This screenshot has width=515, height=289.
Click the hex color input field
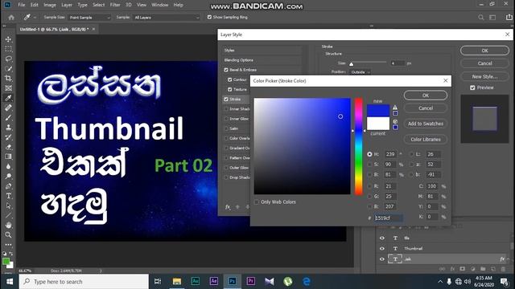[389, 218]
